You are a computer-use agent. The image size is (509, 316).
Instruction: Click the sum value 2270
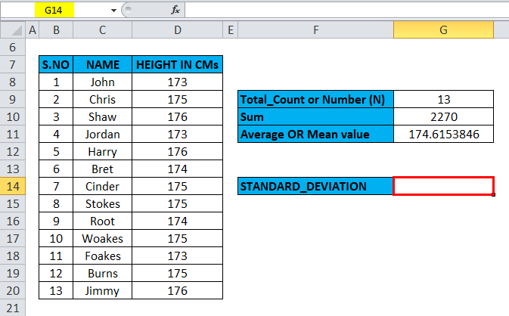443,116
